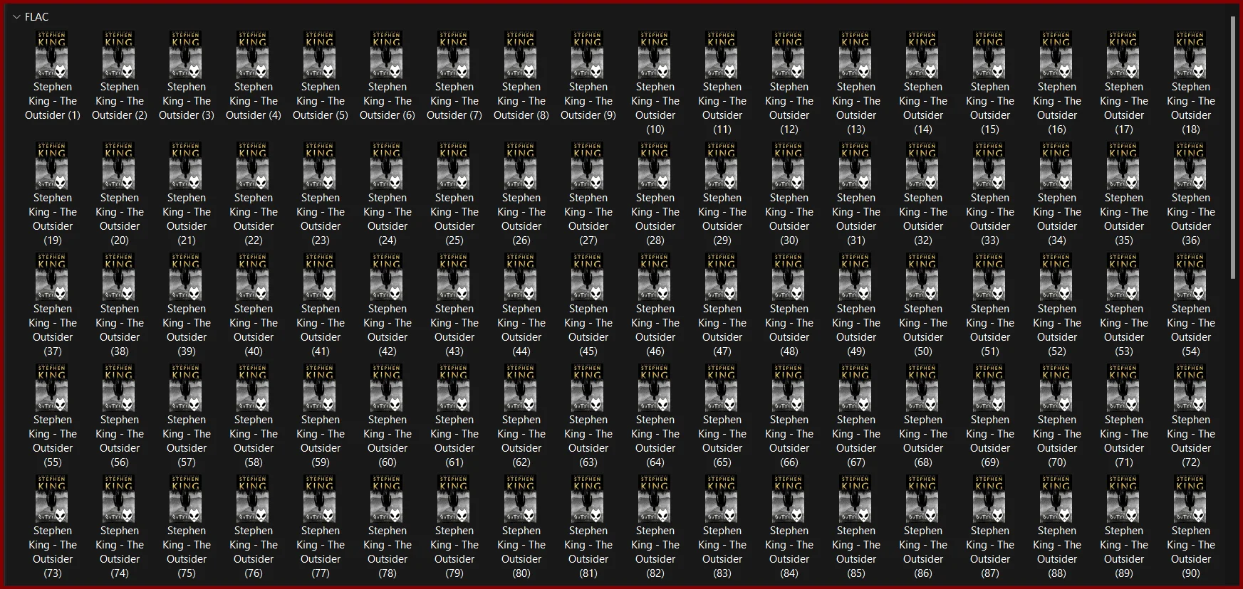Click file name 'Stephen King - The Outsider (80)'

point(521,552)
